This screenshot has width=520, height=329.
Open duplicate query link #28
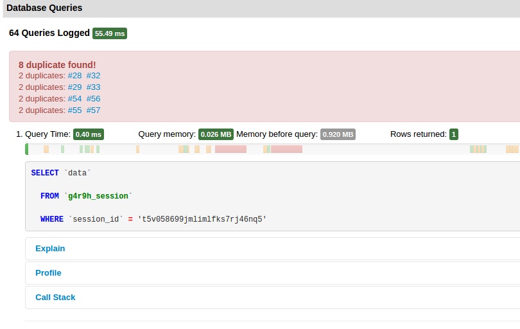(x=74, y=76)
